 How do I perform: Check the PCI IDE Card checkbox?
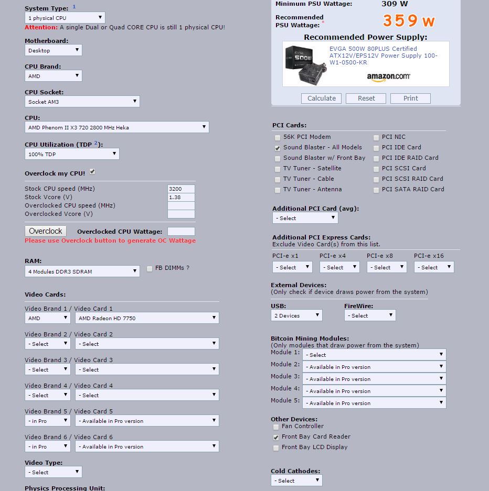tap(376, 148)
